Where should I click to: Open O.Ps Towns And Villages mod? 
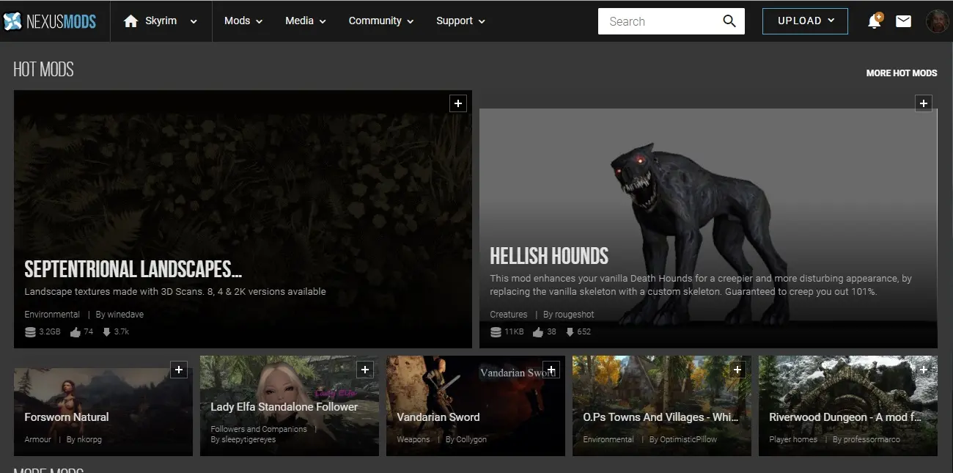point(661,417)
